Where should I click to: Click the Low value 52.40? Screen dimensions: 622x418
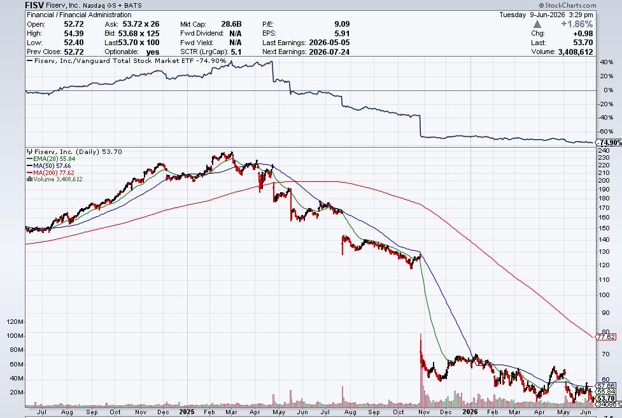tap(74, 43)
